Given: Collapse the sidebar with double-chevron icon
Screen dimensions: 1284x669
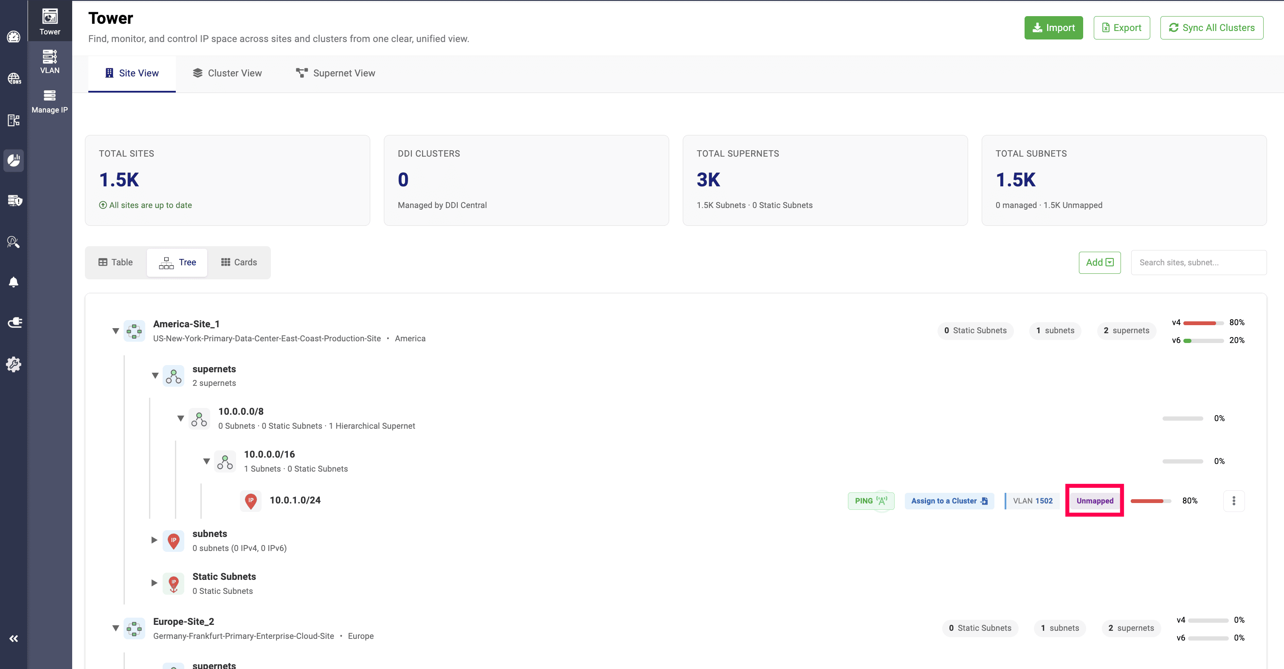Looking at the screenshot, I should pyautogui.click(x=14, y=638).
